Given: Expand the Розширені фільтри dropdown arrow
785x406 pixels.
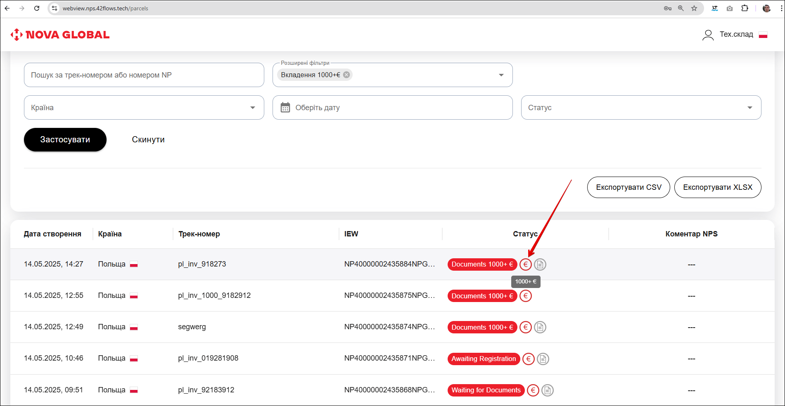Looking at the screenshot, I should [x=501, y=75].
